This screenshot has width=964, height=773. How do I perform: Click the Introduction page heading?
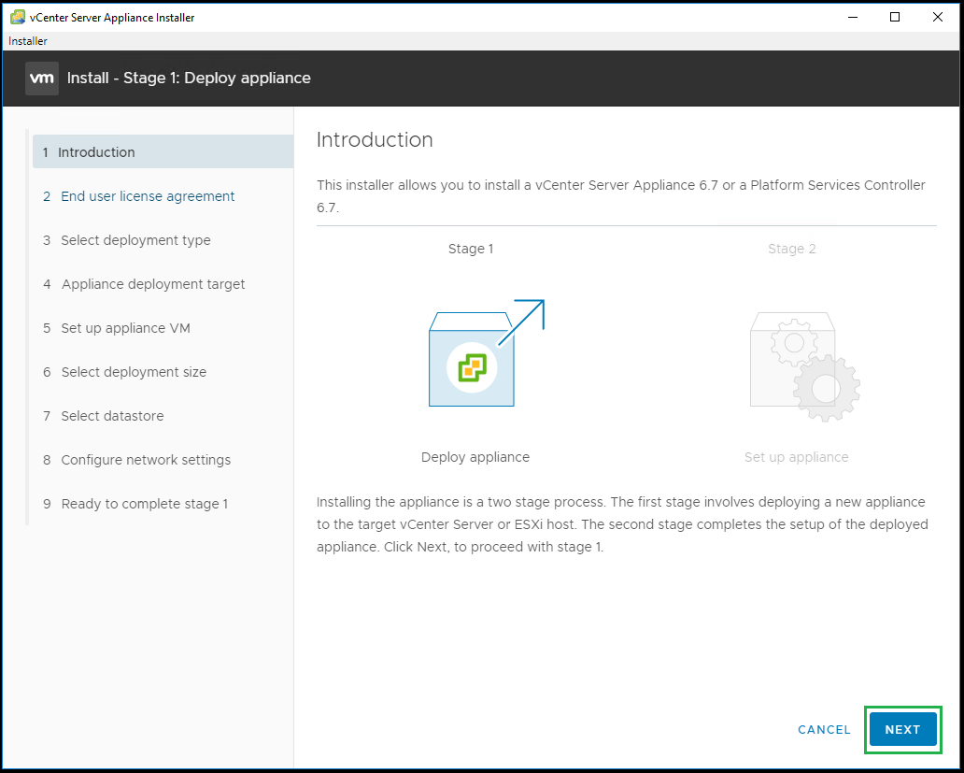[375, 140]
